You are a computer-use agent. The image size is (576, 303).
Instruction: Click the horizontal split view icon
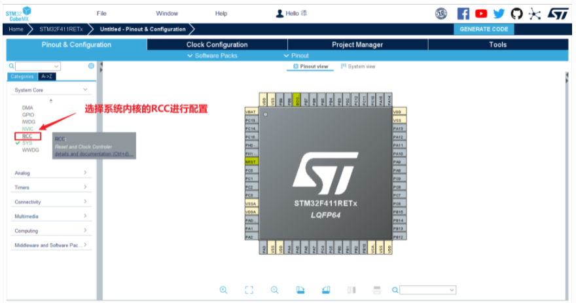click(377, 290)
